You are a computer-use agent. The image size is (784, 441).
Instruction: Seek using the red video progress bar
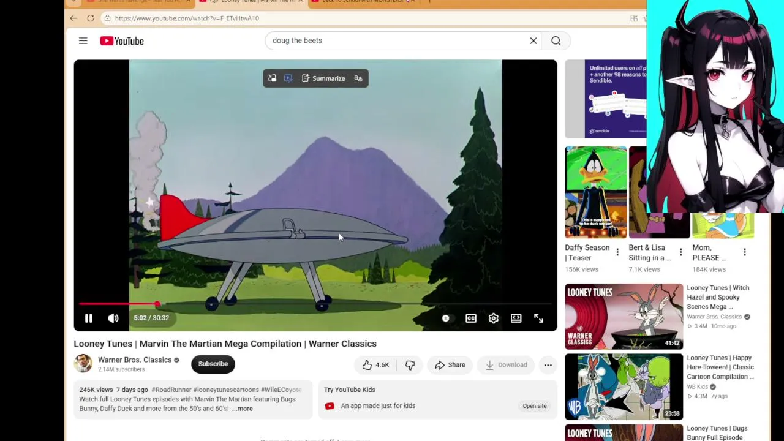[x=315, y=304]
